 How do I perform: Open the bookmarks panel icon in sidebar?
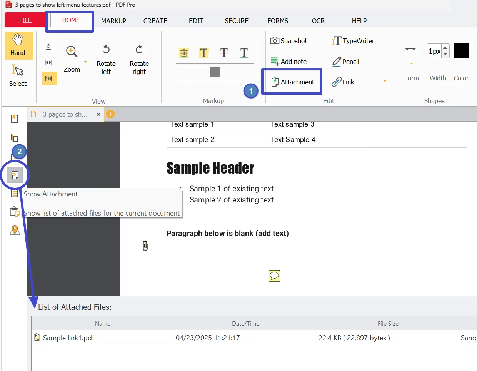(x=15, y=119)
